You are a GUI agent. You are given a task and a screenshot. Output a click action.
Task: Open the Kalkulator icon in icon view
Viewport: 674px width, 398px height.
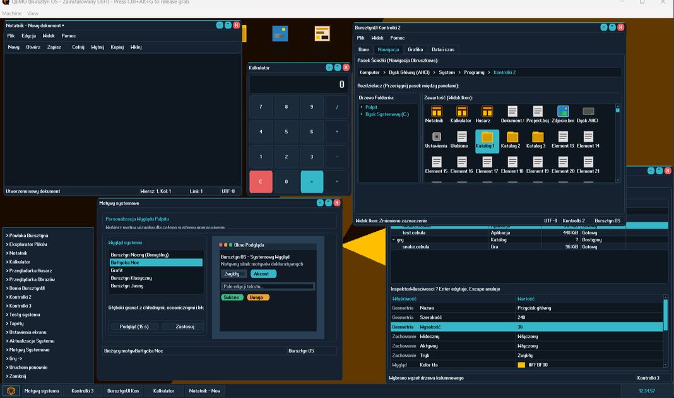pos(461,114)
